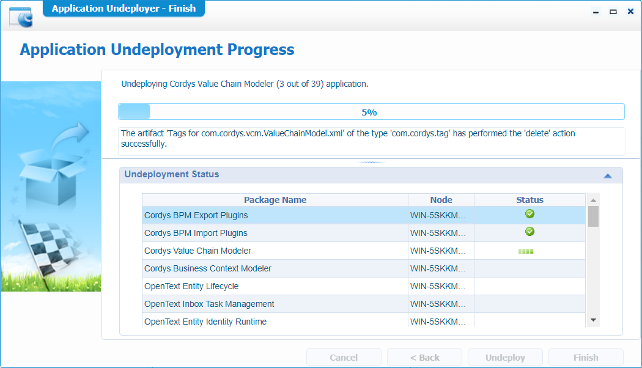Click the Application Undeployer - Finish title tab

tap(124, 9)
